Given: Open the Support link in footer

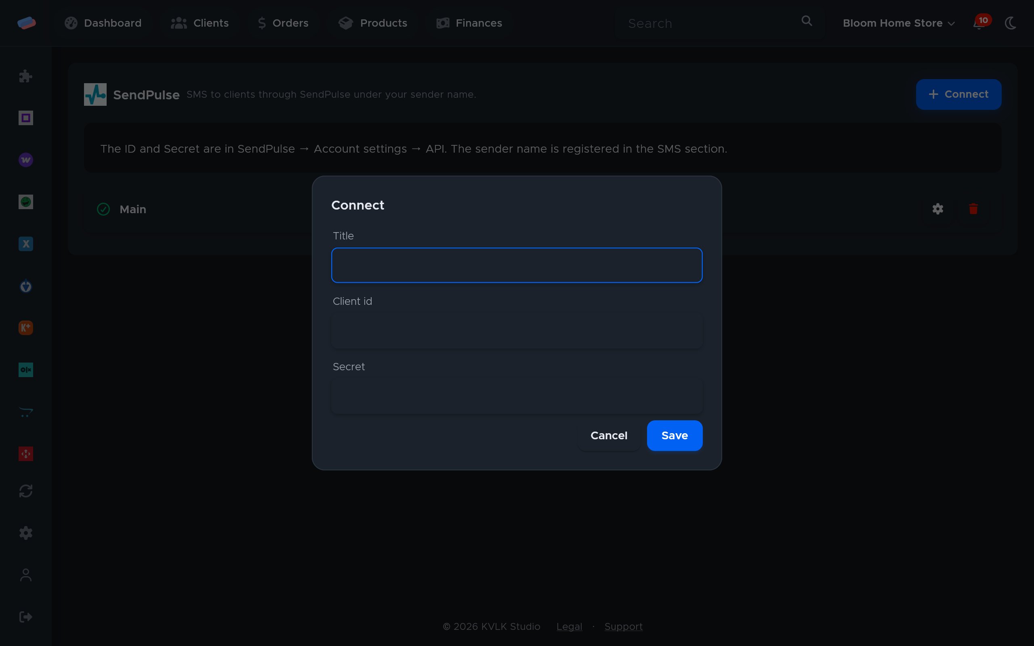Looking at the screenshot, I should (x=623, y=626).
